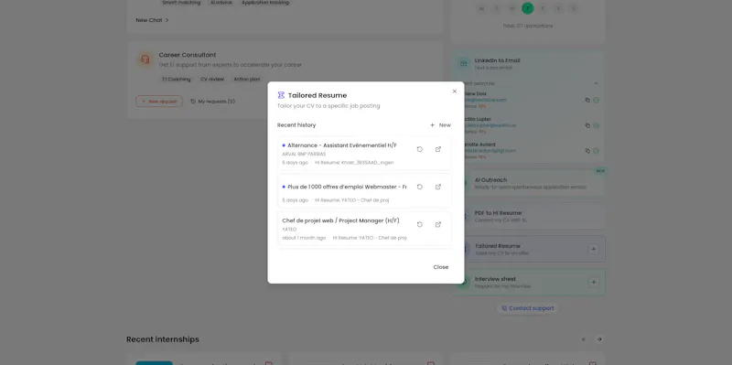The width and height of the screenshot is (732, 365).
Task: Click the Career Consultant headset icon
Action: (x=145, y=59)
